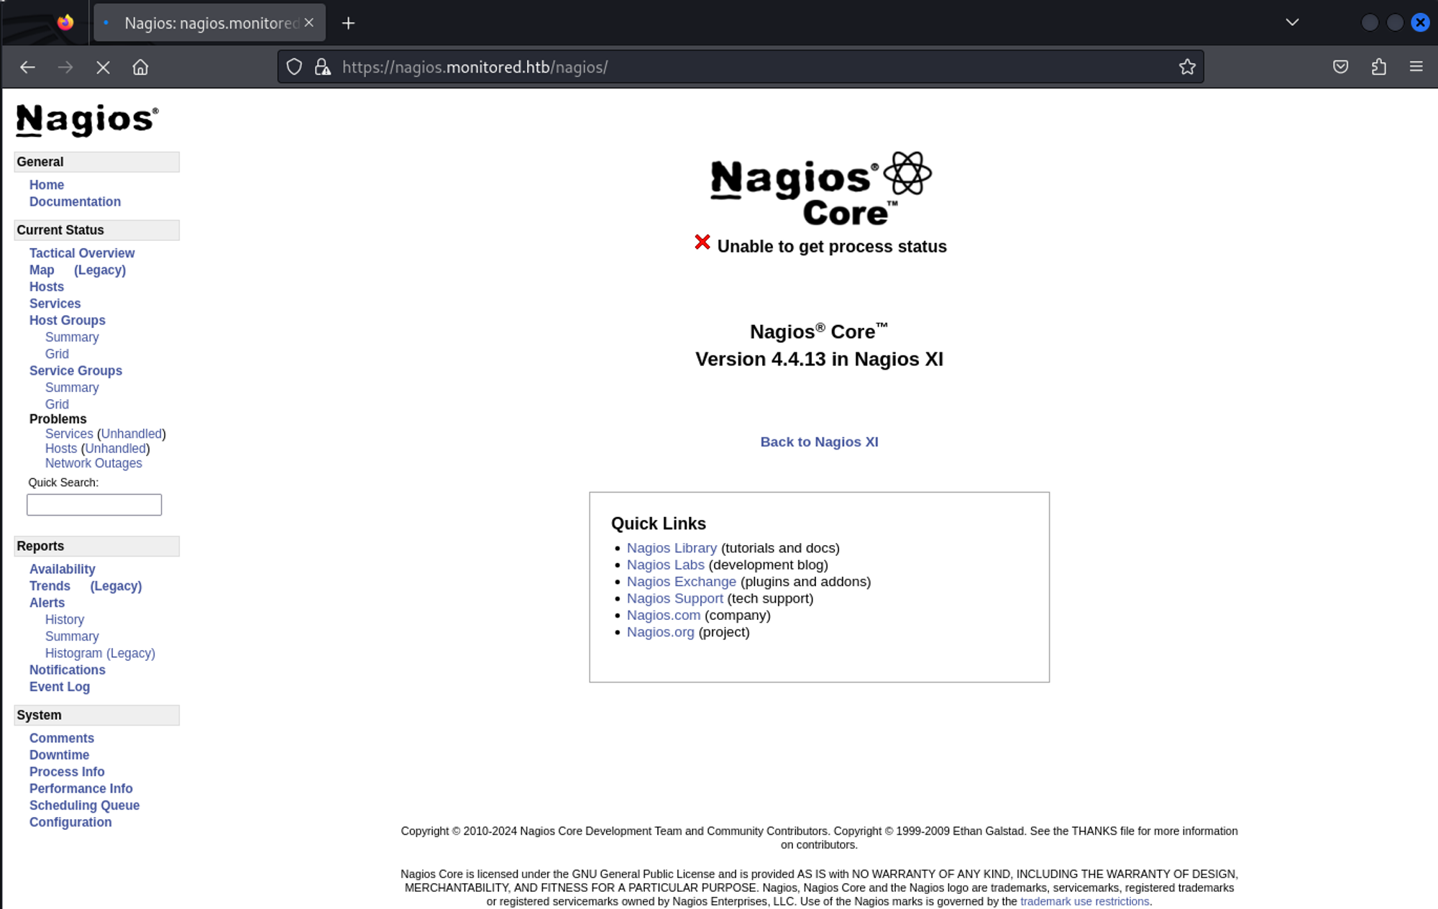Click the connection padlock warning icon

tap(323, 67)
